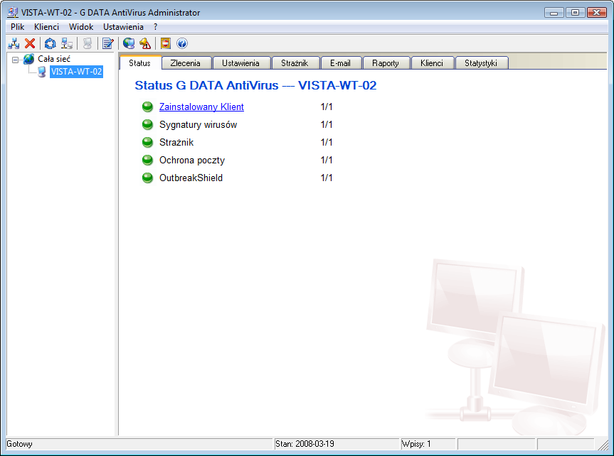Maximize the Administrator window
This screenshot has width=614, height=456.
click(x=576, y=13)
